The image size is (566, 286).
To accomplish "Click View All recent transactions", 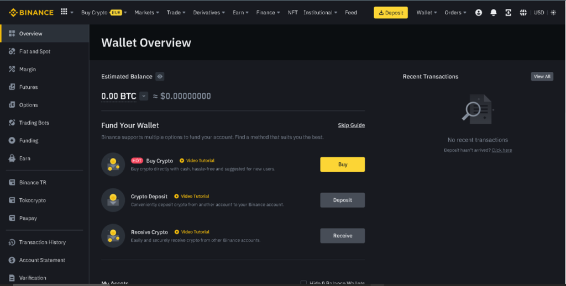I will (x=542, y=76).
